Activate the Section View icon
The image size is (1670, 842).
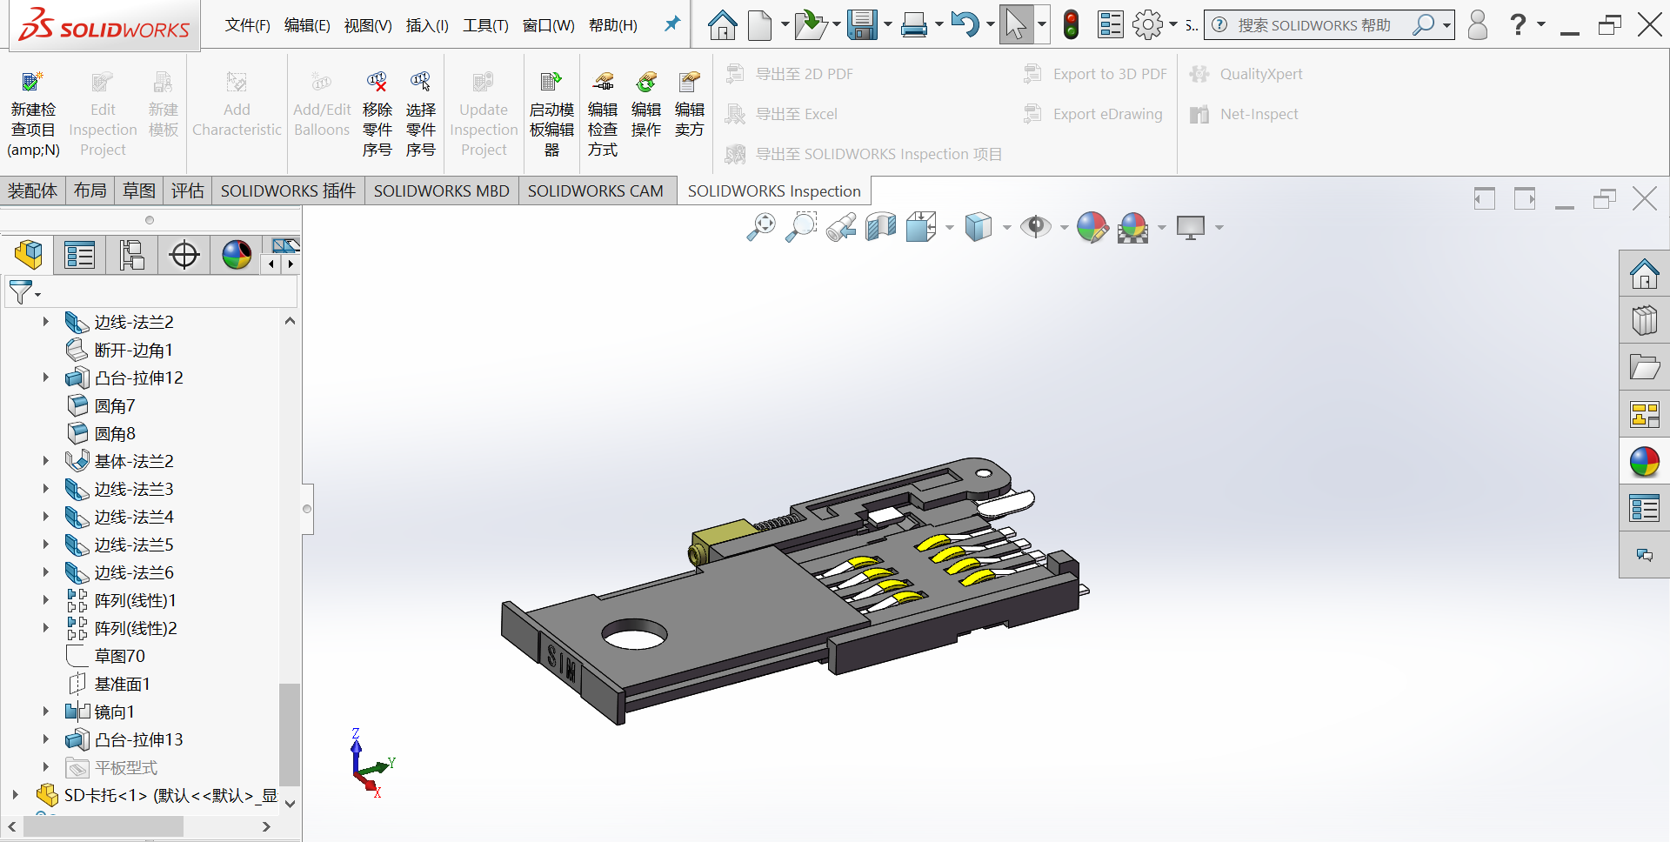[881, 227]
